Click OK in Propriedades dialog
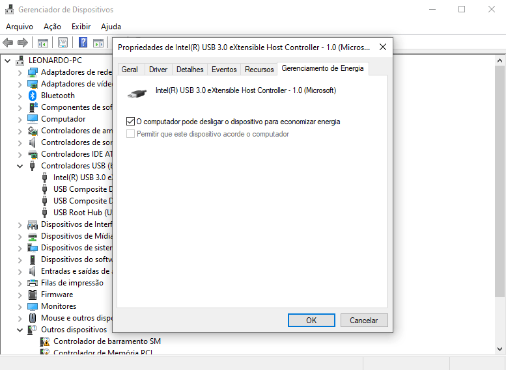Image resolution: width=506 pixels, height=370 pixels. pos(311,321)
